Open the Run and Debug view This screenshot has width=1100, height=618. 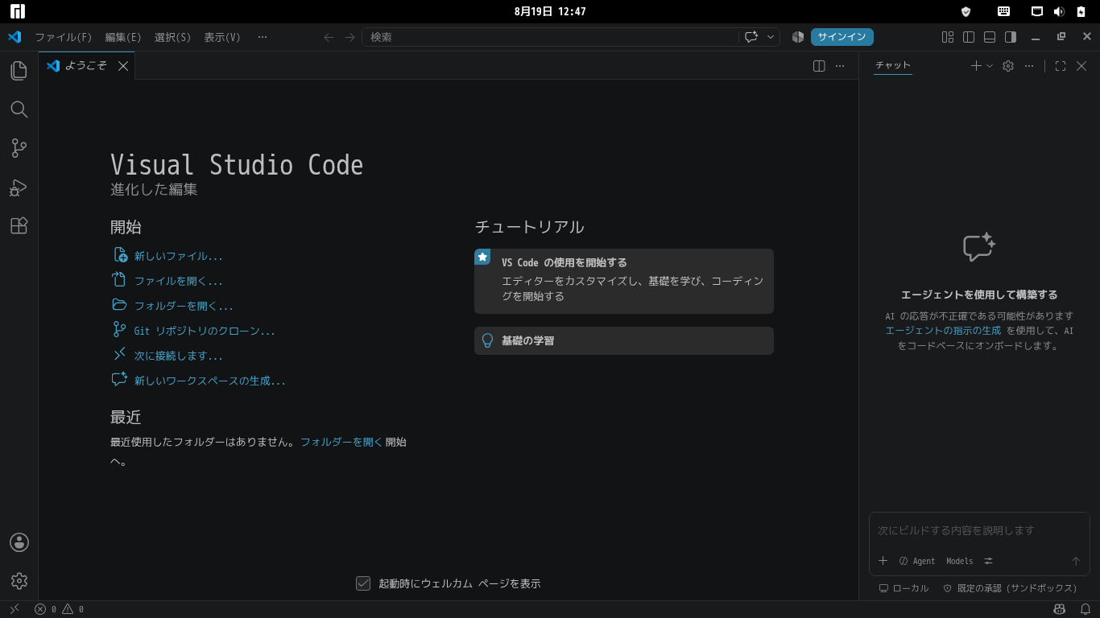[19, 187]
